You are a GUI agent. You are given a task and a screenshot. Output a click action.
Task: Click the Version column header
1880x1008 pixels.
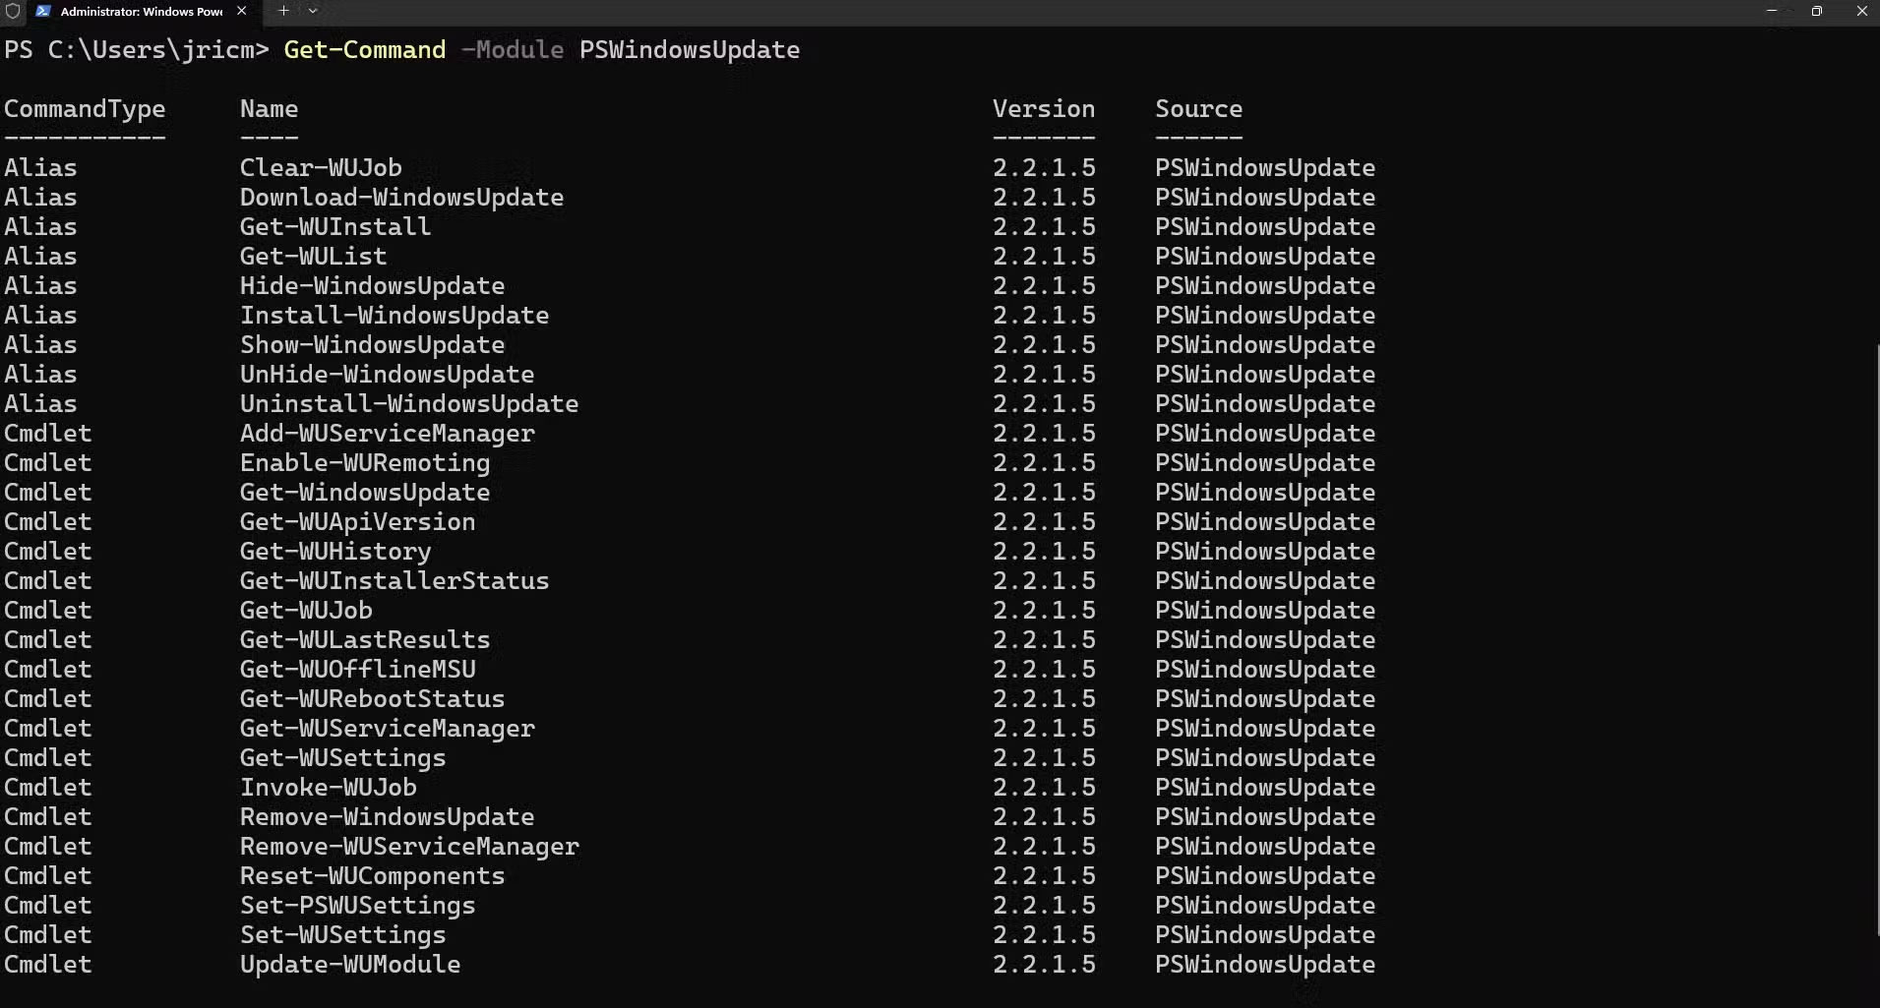pos(1043,108)
